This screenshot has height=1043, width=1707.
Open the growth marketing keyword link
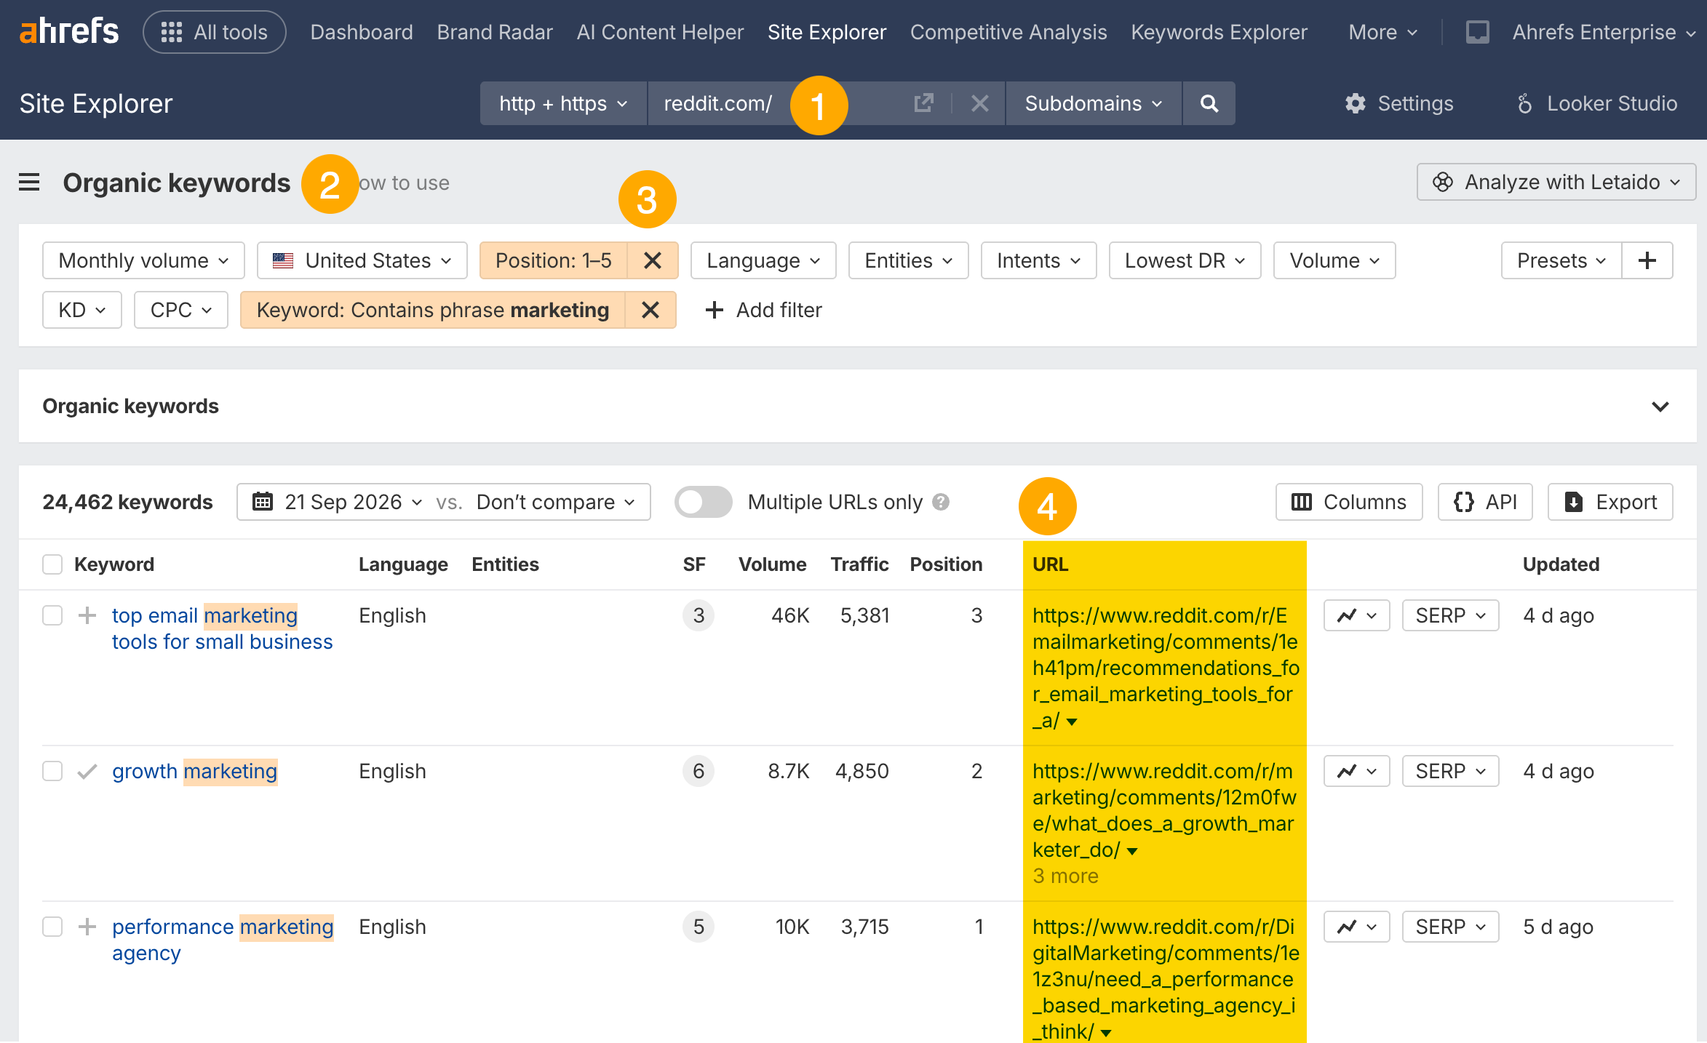click(195, 771)
